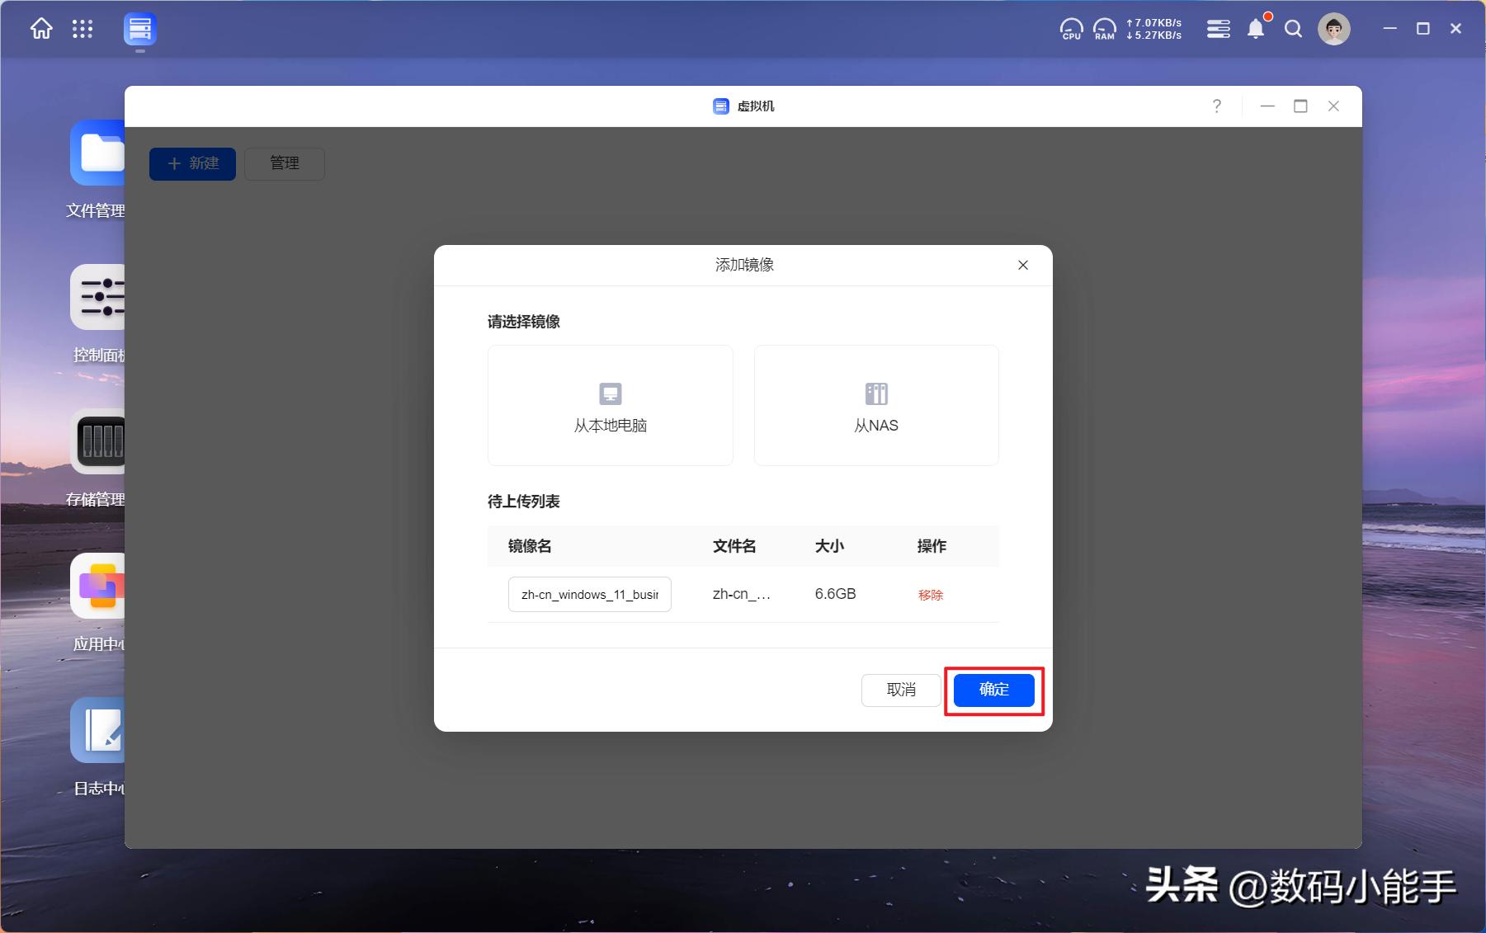The image size is (1486, 933).
Task: Open notifications bell
Action: pyautogui.click(x=1257, y=29)
